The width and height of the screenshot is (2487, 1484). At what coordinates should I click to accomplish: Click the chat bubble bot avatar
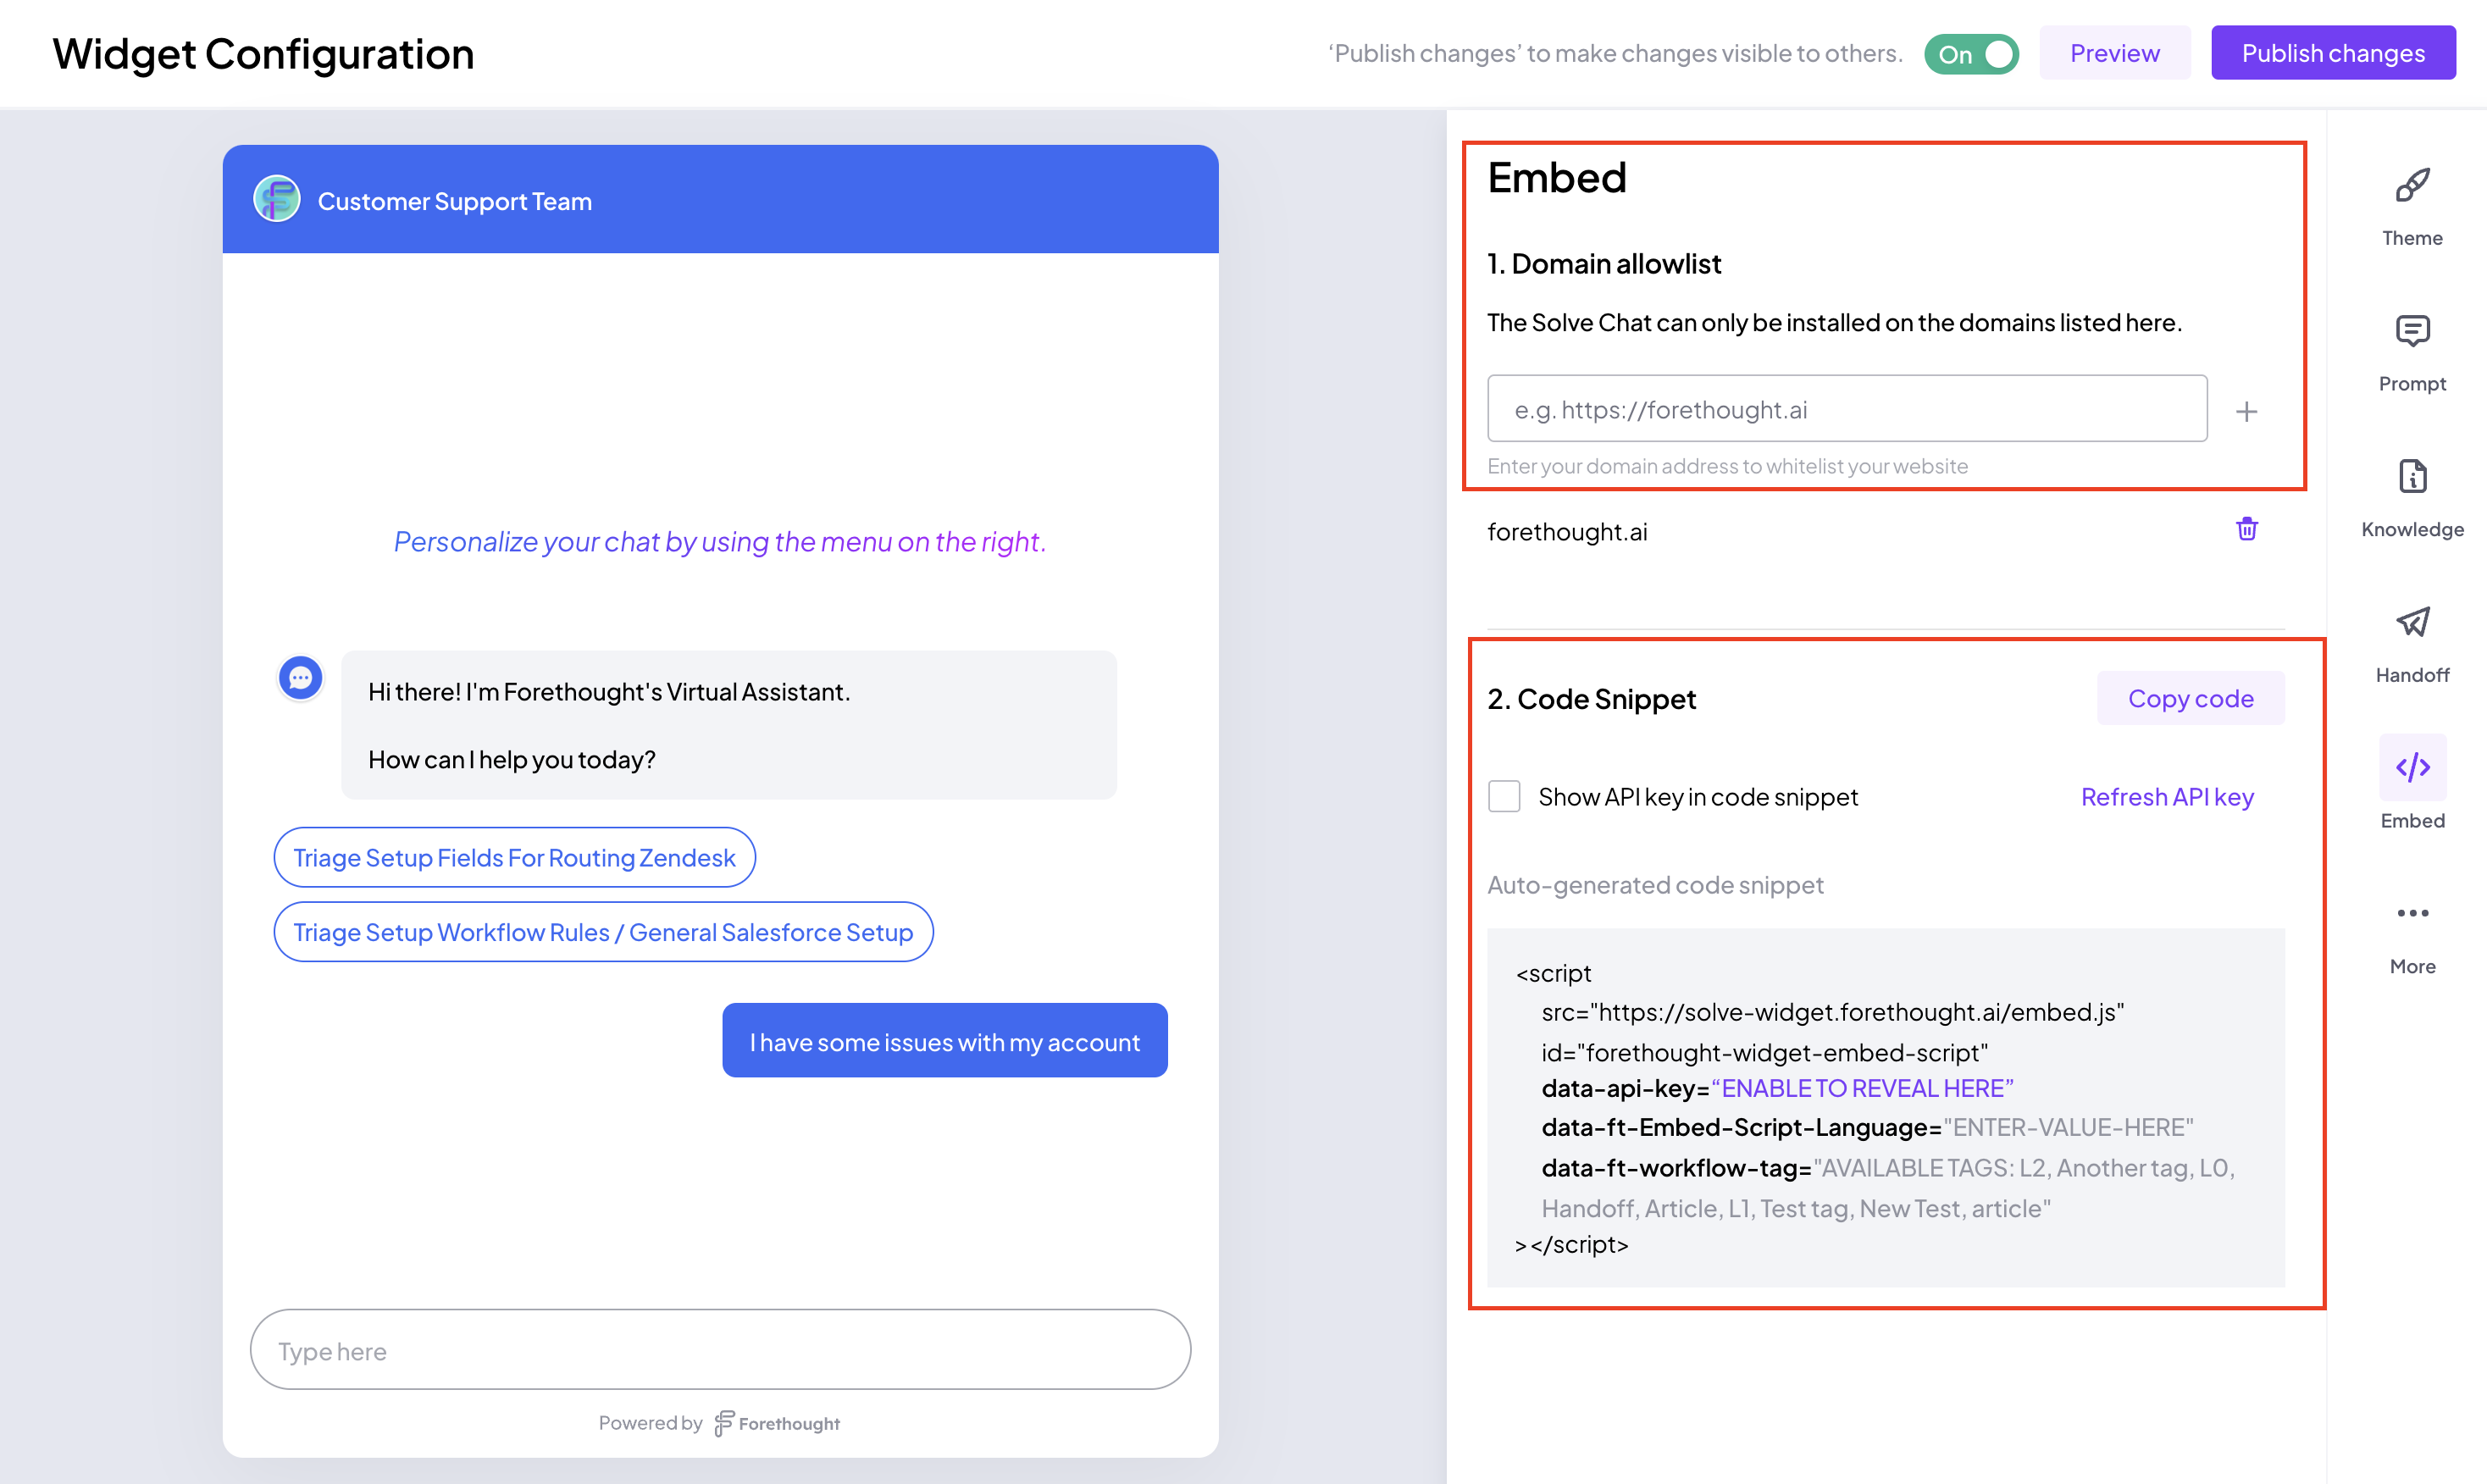(300, 678)
